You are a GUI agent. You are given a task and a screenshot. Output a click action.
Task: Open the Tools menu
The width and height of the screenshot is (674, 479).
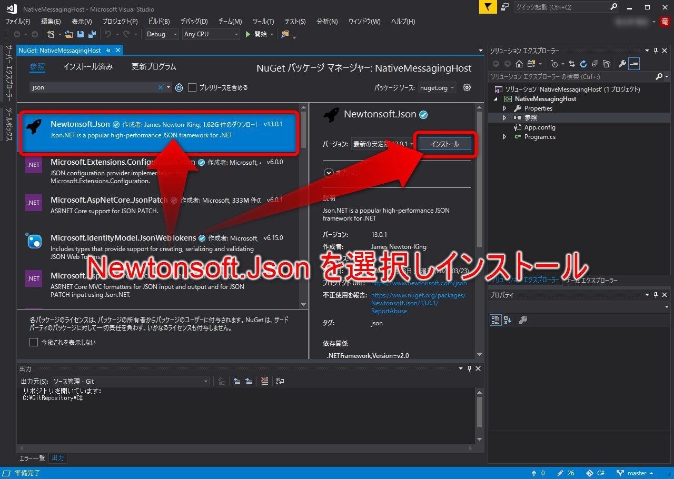(x=263, y=22)
